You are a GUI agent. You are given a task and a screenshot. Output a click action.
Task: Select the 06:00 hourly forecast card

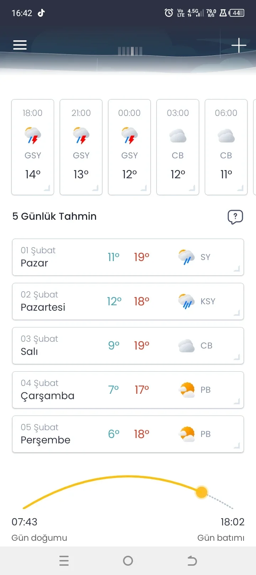click(x=226, y=147)
